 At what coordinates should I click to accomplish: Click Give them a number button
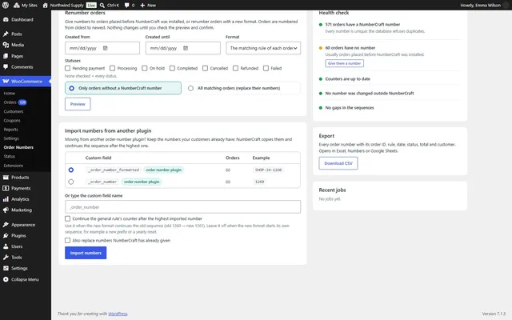click(344, 63)
